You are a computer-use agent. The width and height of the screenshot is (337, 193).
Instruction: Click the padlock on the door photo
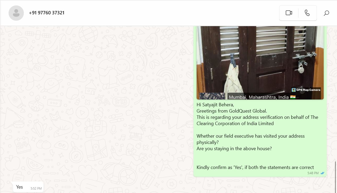(301, 69)
